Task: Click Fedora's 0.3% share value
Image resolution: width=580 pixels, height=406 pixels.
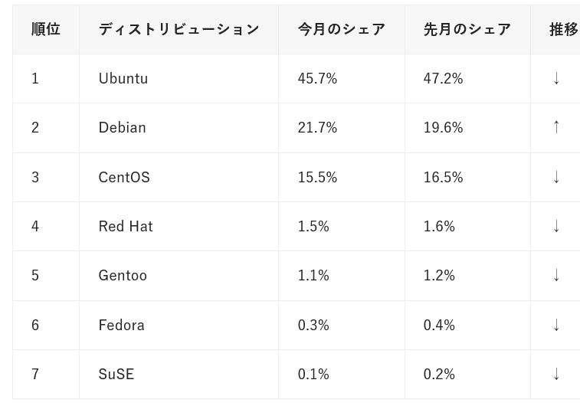Action: pyautogui.click(x=313, y=325)
